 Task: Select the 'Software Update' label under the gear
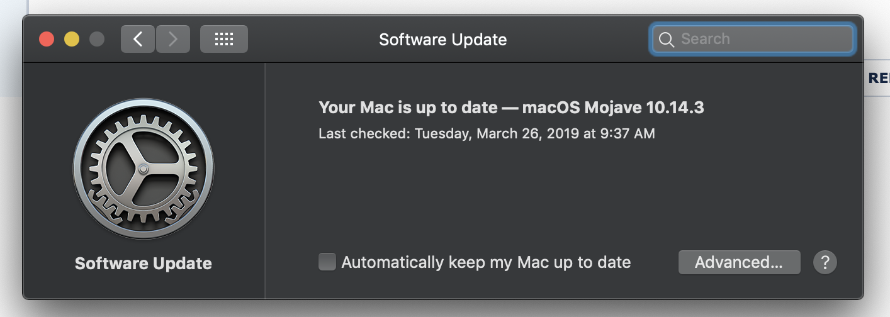click(144, 263)
